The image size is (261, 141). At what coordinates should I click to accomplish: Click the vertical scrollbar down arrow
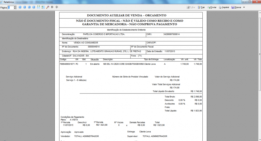tap(259, 139)
